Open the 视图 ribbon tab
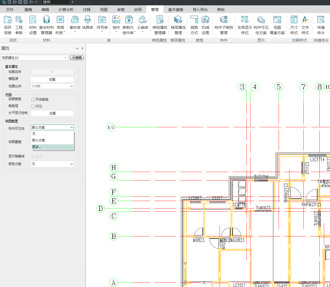 coord(104,10)
